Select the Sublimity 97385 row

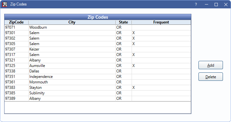pyautogui.click(x=98, y=93)
